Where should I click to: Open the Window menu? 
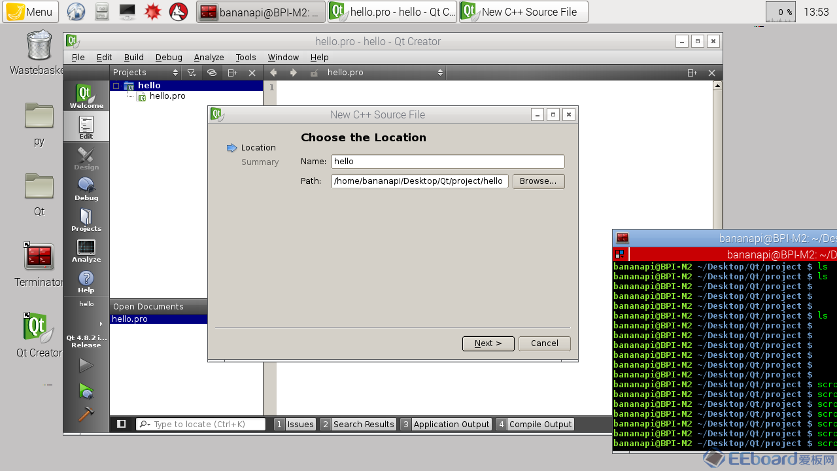pos(283,58)
